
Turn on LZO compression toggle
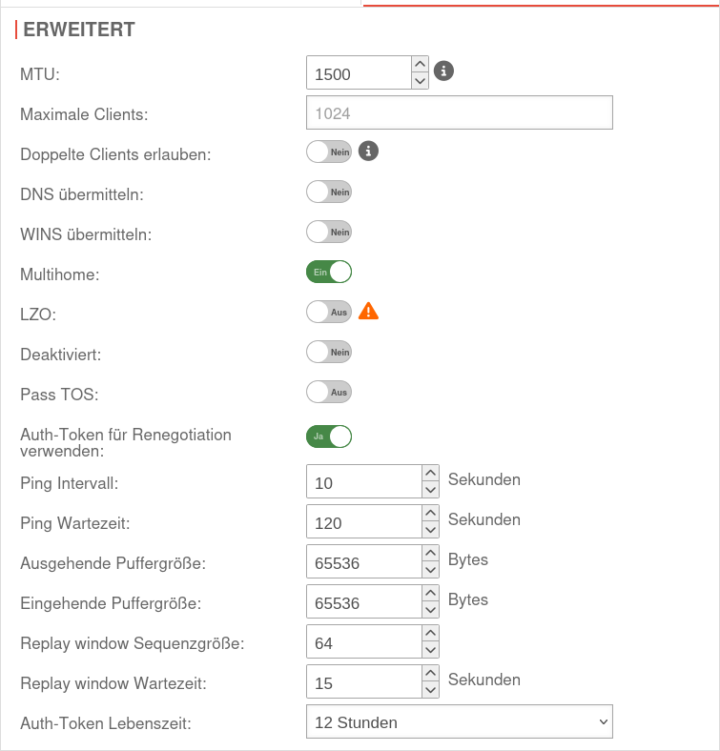[329, 312]
